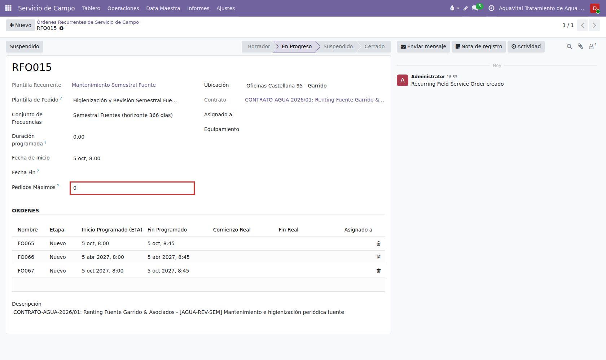Open the activities clock icon
606x360 pixels.
491,8
